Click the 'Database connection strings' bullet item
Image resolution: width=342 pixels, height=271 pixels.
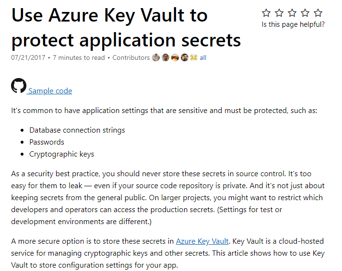(77, 130)
